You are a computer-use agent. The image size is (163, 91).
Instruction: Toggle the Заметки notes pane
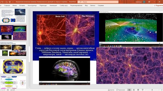(111, 90)
